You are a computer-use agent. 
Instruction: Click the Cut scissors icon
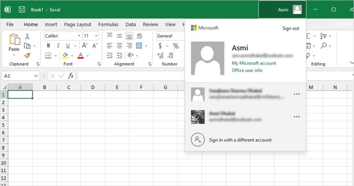point(27,36)
